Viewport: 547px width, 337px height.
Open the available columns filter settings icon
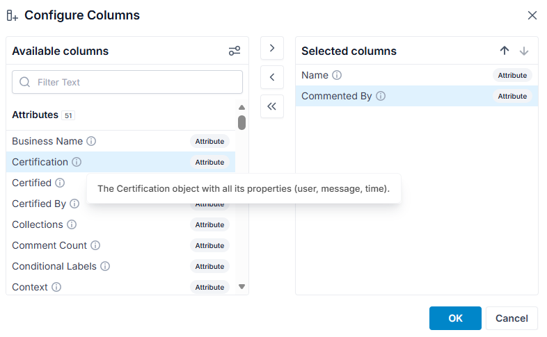235,51
